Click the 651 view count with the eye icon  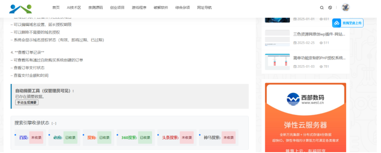[x=324, y=19]
